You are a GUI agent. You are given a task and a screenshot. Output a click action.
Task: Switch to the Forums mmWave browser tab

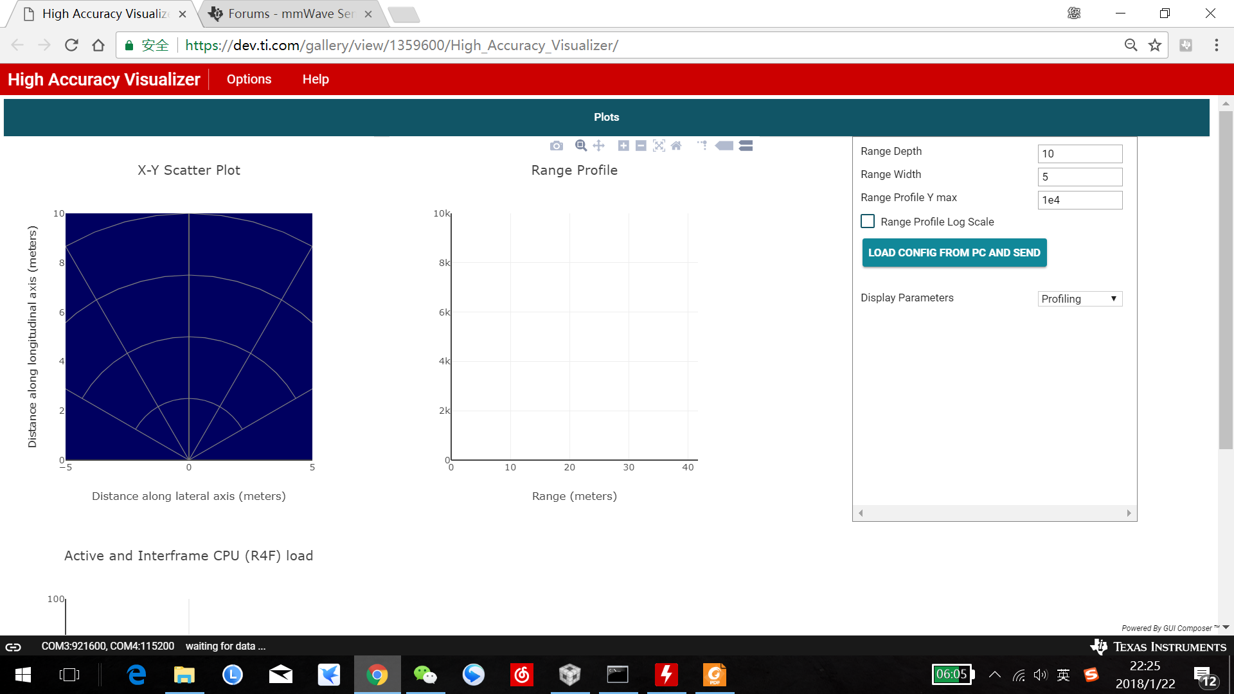coord(291,13)
